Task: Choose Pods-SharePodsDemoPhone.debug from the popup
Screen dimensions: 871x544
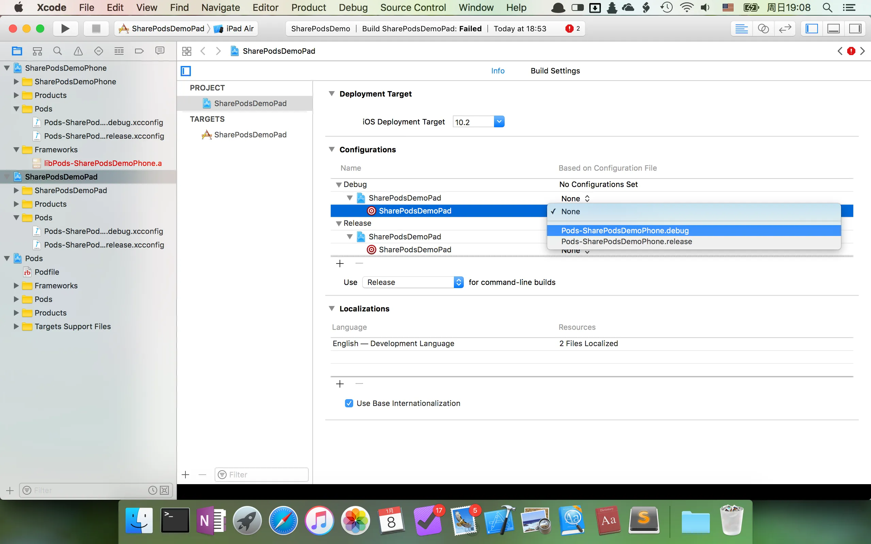Action: [x=693, y=231]
